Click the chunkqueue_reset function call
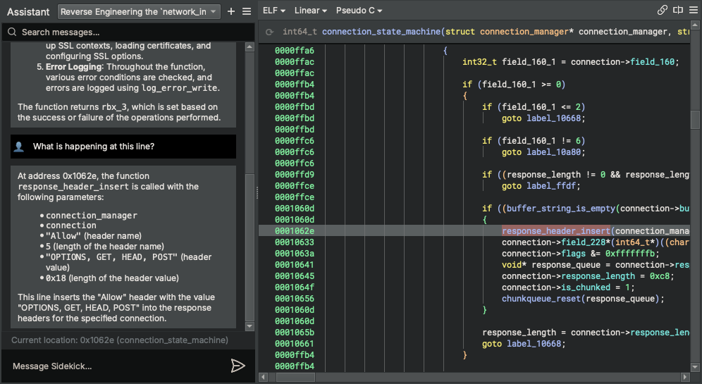 click(x=541, y=299)
